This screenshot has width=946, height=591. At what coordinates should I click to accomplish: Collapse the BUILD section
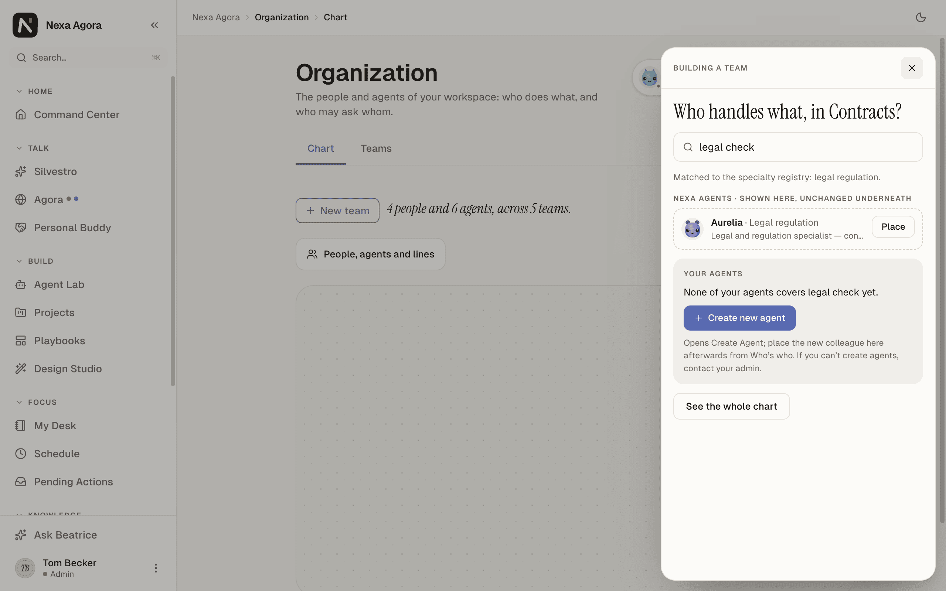tap(35, 261)
